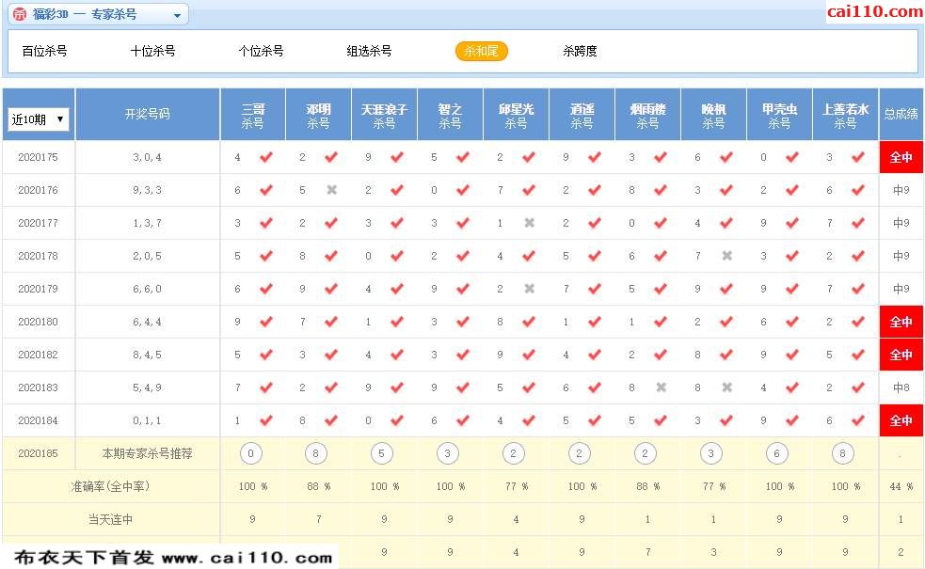Click the grey cross for 邱星光 in 2020179

pos(530,289)
